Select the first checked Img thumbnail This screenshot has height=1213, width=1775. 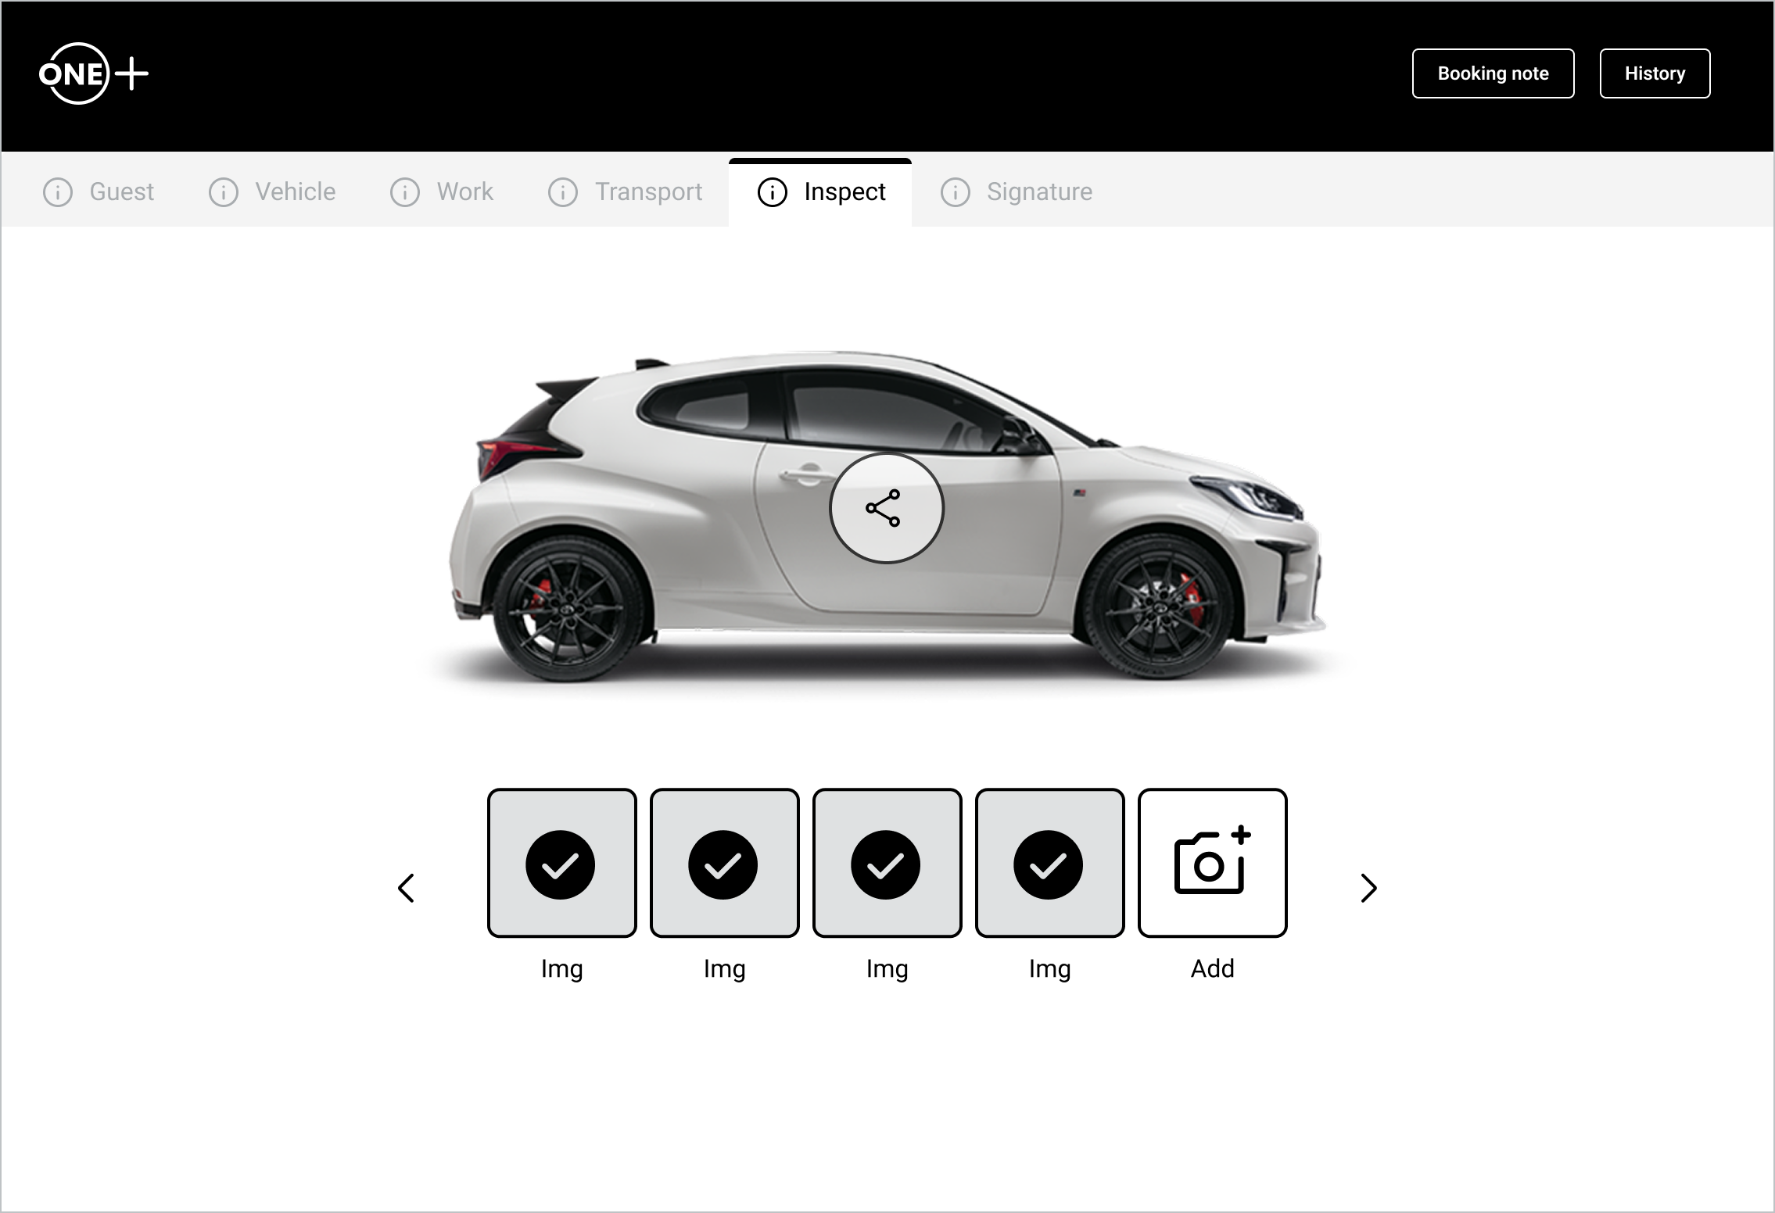click(561, 862)
